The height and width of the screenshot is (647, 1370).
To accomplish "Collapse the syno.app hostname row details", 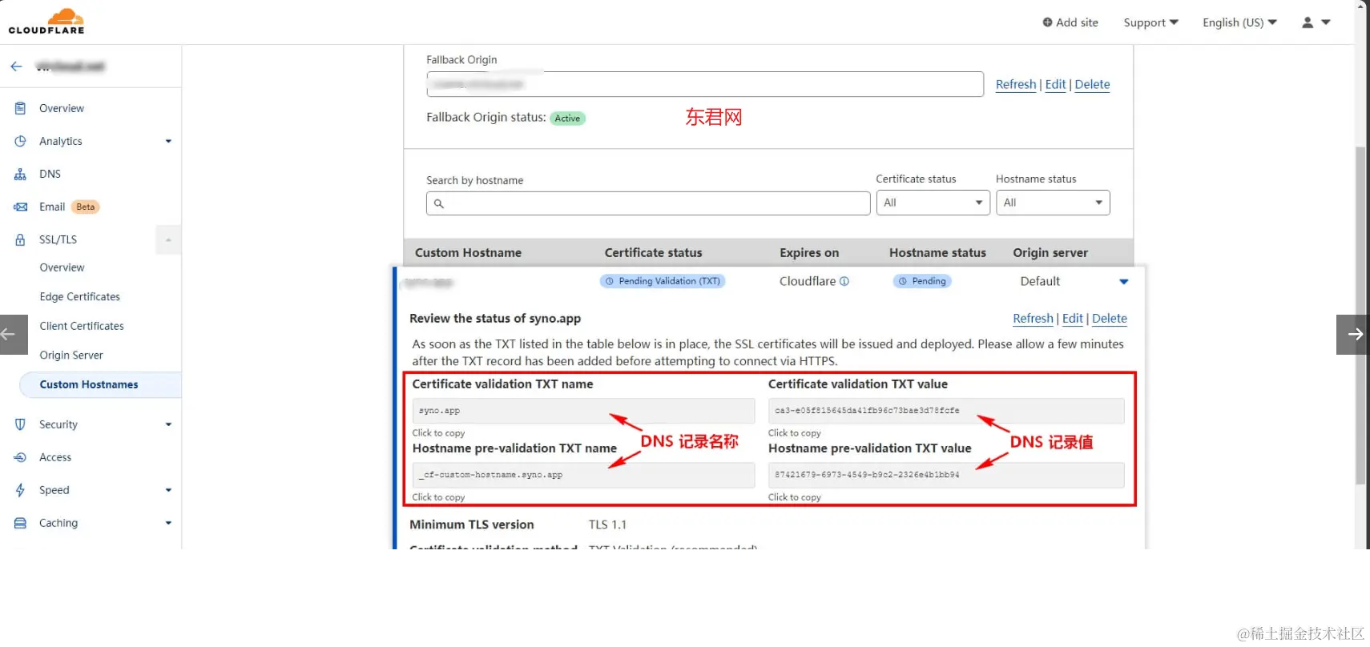I will point(1123,282).
